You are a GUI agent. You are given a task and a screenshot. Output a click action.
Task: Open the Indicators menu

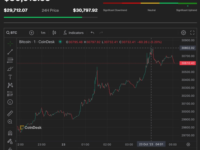pos(73,33)
